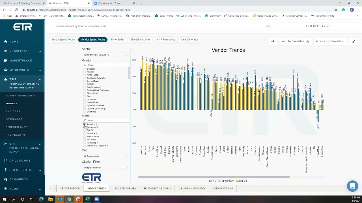362x203 pixels.
Task: Check the Cisco vendor checkbox
Action: click(85, 96)
